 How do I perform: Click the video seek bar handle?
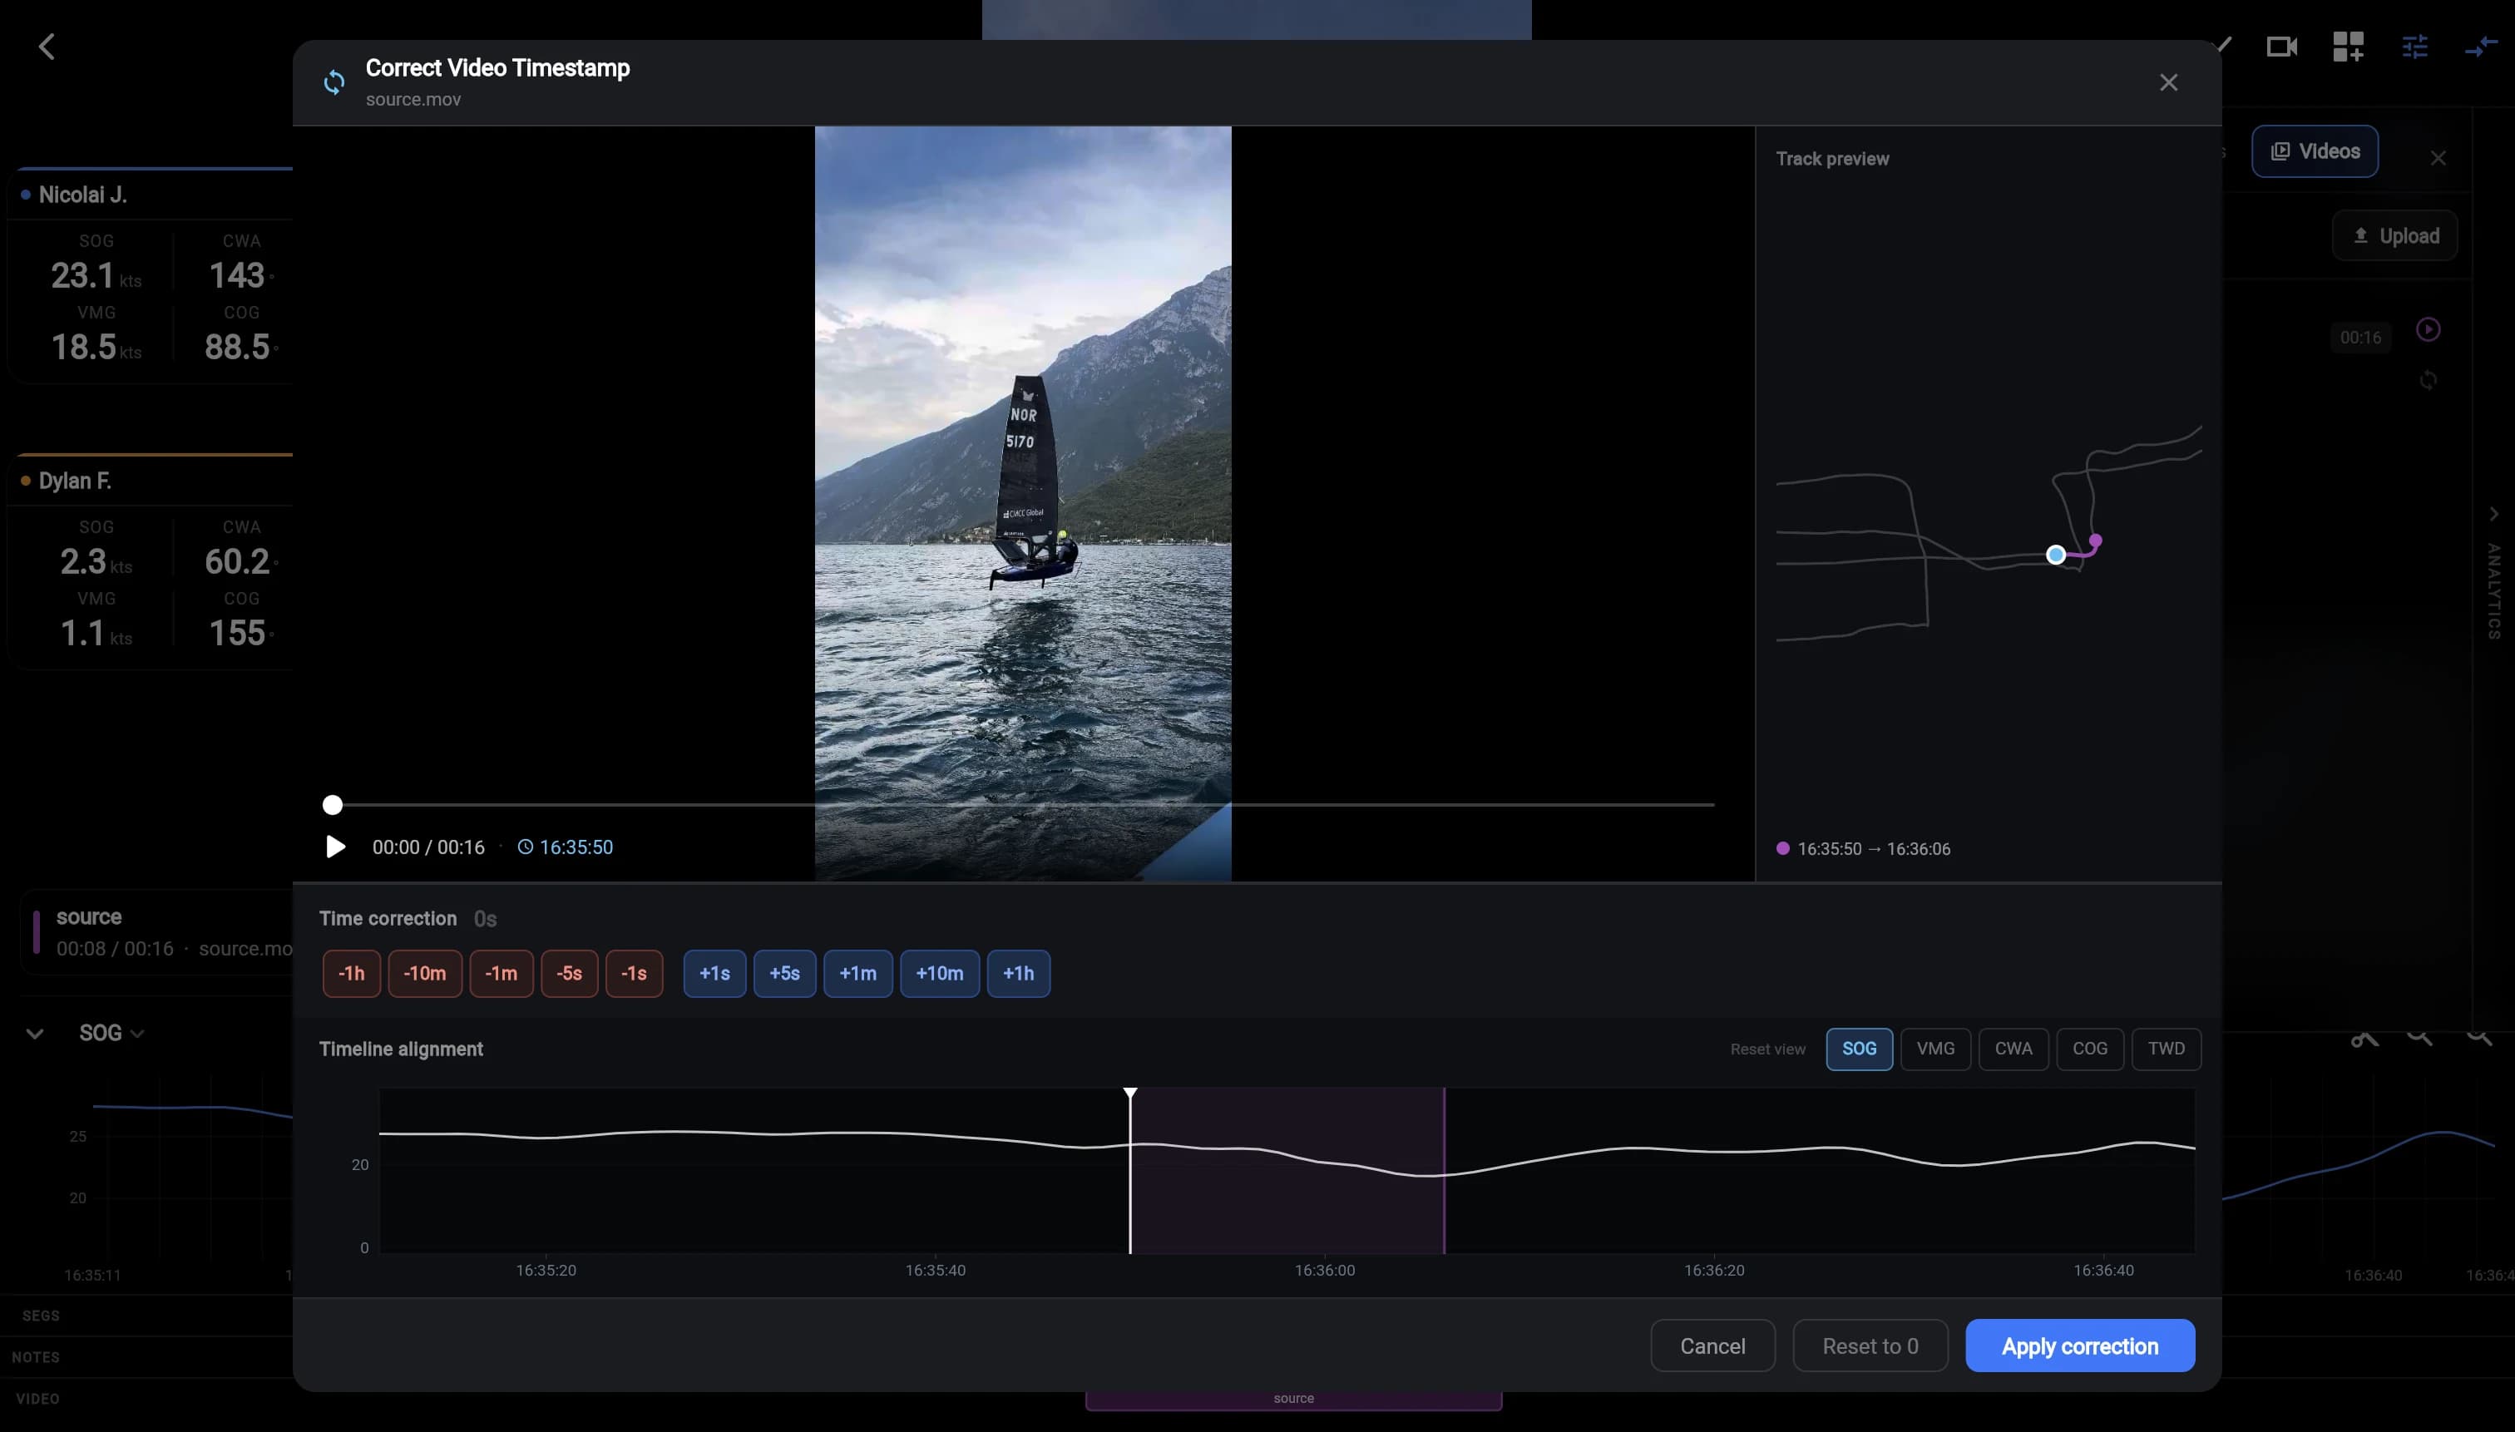[x=333, y=804]
